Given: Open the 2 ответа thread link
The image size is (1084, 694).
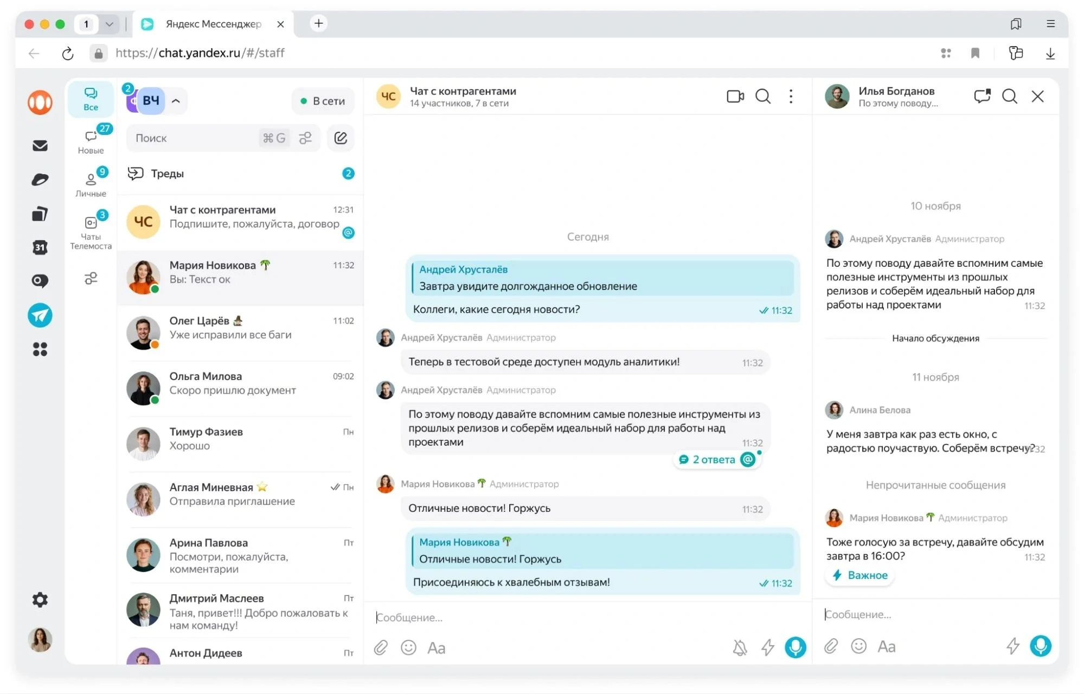Looking at the screenshot, I should pos(714,460).
